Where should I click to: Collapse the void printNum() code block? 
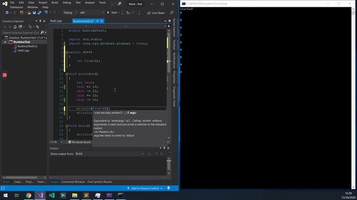[67, 74]
